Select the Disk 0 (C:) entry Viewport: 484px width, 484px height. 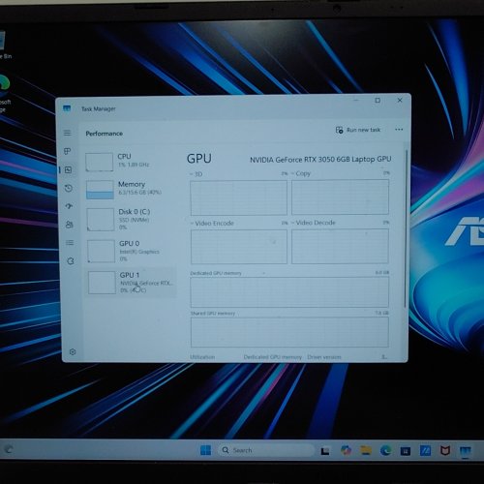point(131,220)
